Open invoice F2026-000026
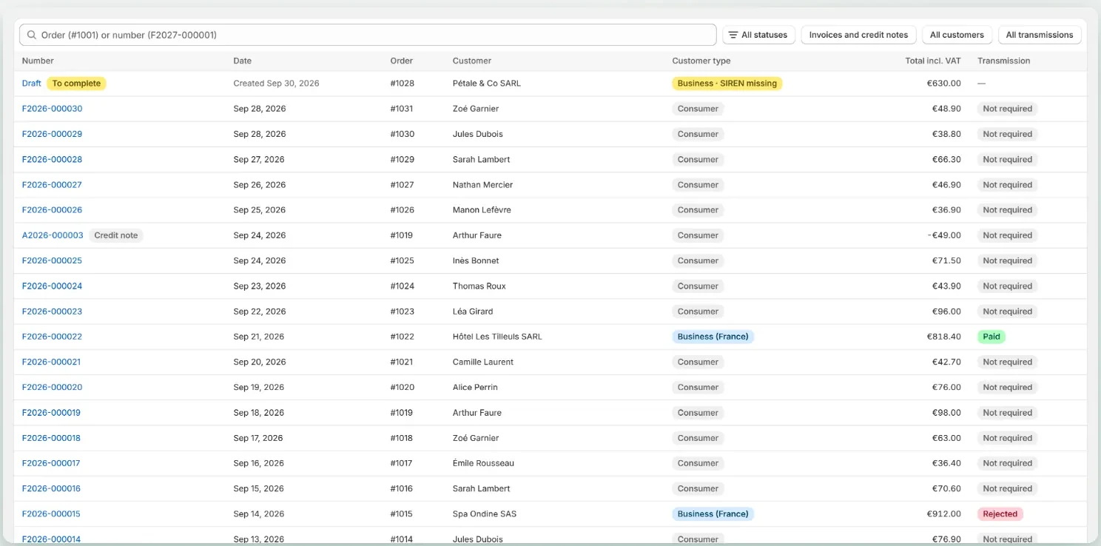1101x546 pixels. coord(52,210)
